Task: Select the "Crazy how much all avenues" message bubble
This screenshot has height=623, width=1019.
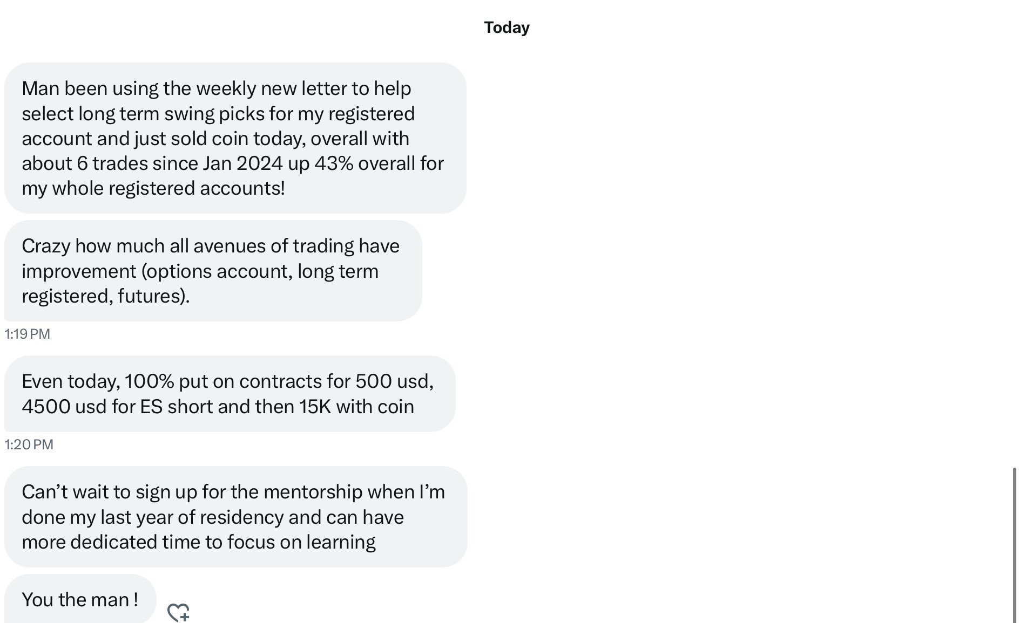Action: point(213,271)
